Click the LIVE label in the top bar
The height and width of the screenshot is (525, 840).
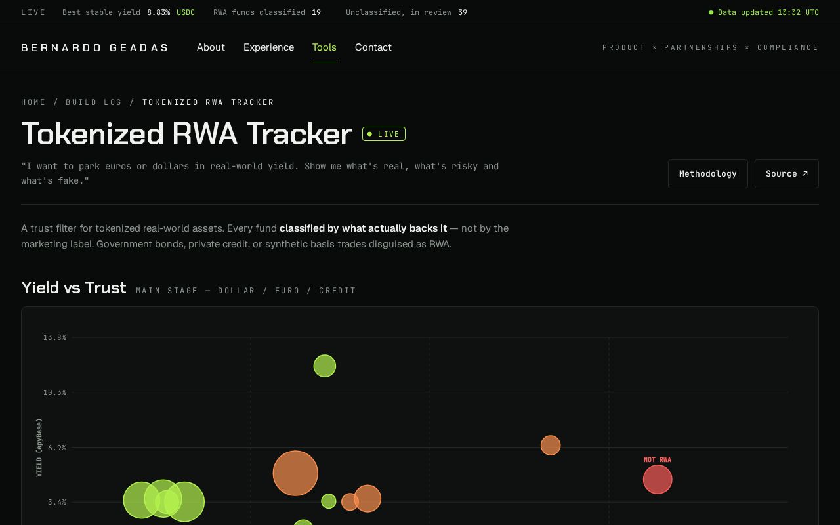tap(33, 12)
